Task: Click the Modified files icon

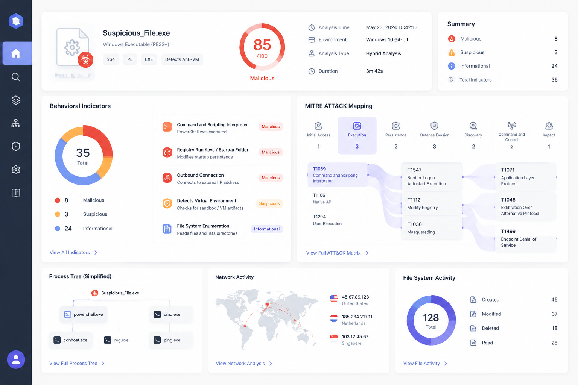Action: pos(473,314)
